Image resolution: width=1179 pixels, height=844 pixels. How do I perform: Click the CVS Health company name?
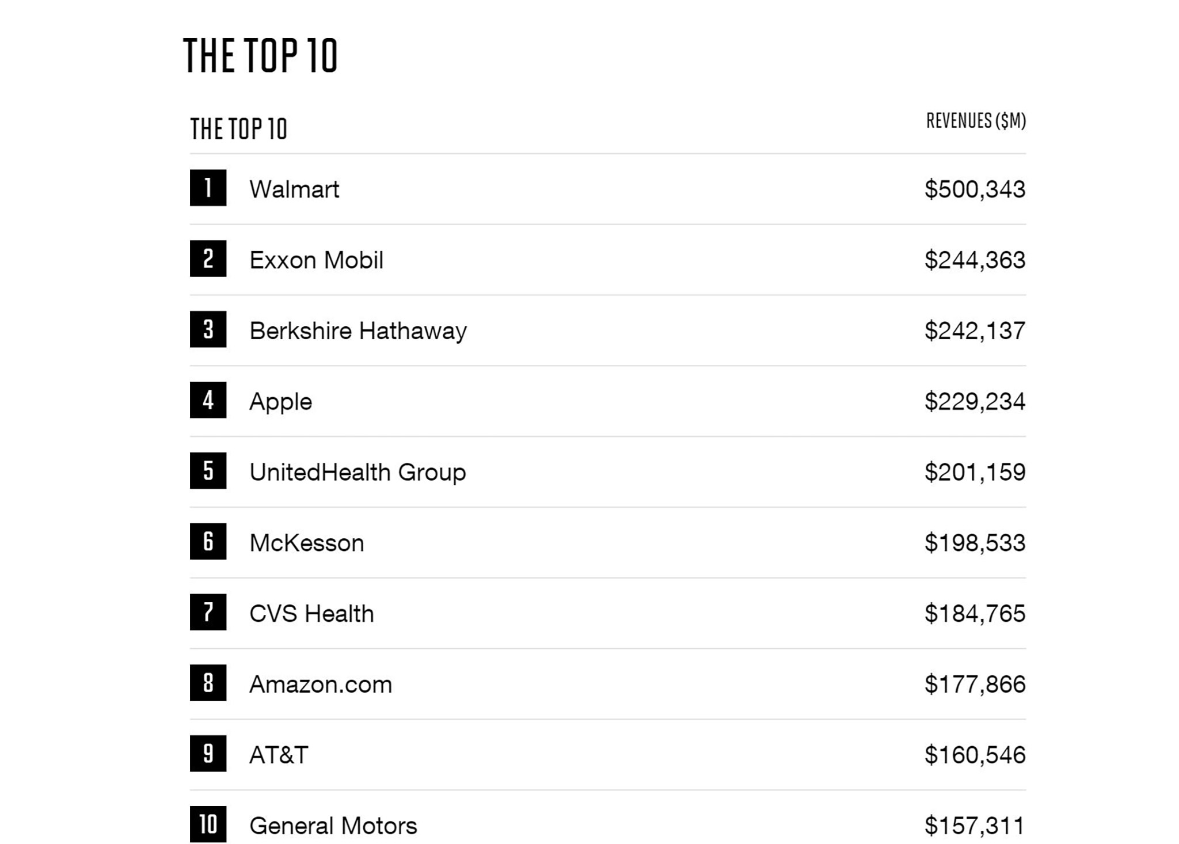point(311,614)
